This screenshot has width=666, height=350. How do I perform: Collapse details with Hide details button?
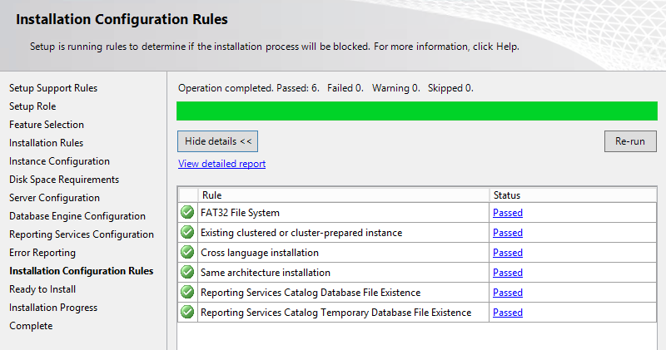click(217, 141)
